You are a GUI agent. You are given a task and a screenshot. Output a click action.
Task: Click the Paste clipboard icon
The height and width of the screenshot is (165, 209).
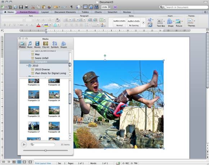point(44,7)
